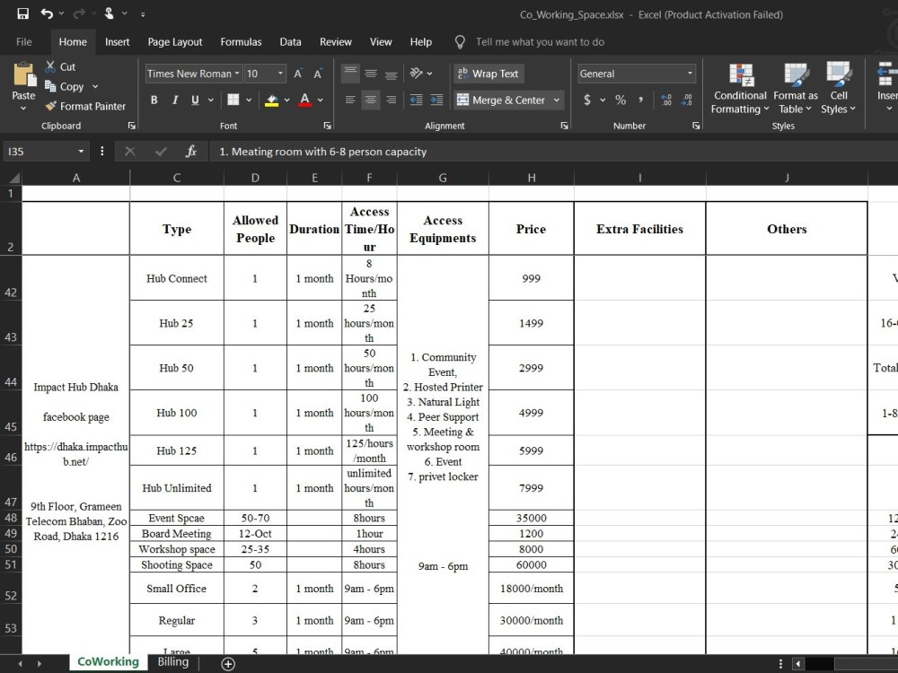Select the cell containing Hub Unlimited

pyautogui.click(x=176, y=487)
